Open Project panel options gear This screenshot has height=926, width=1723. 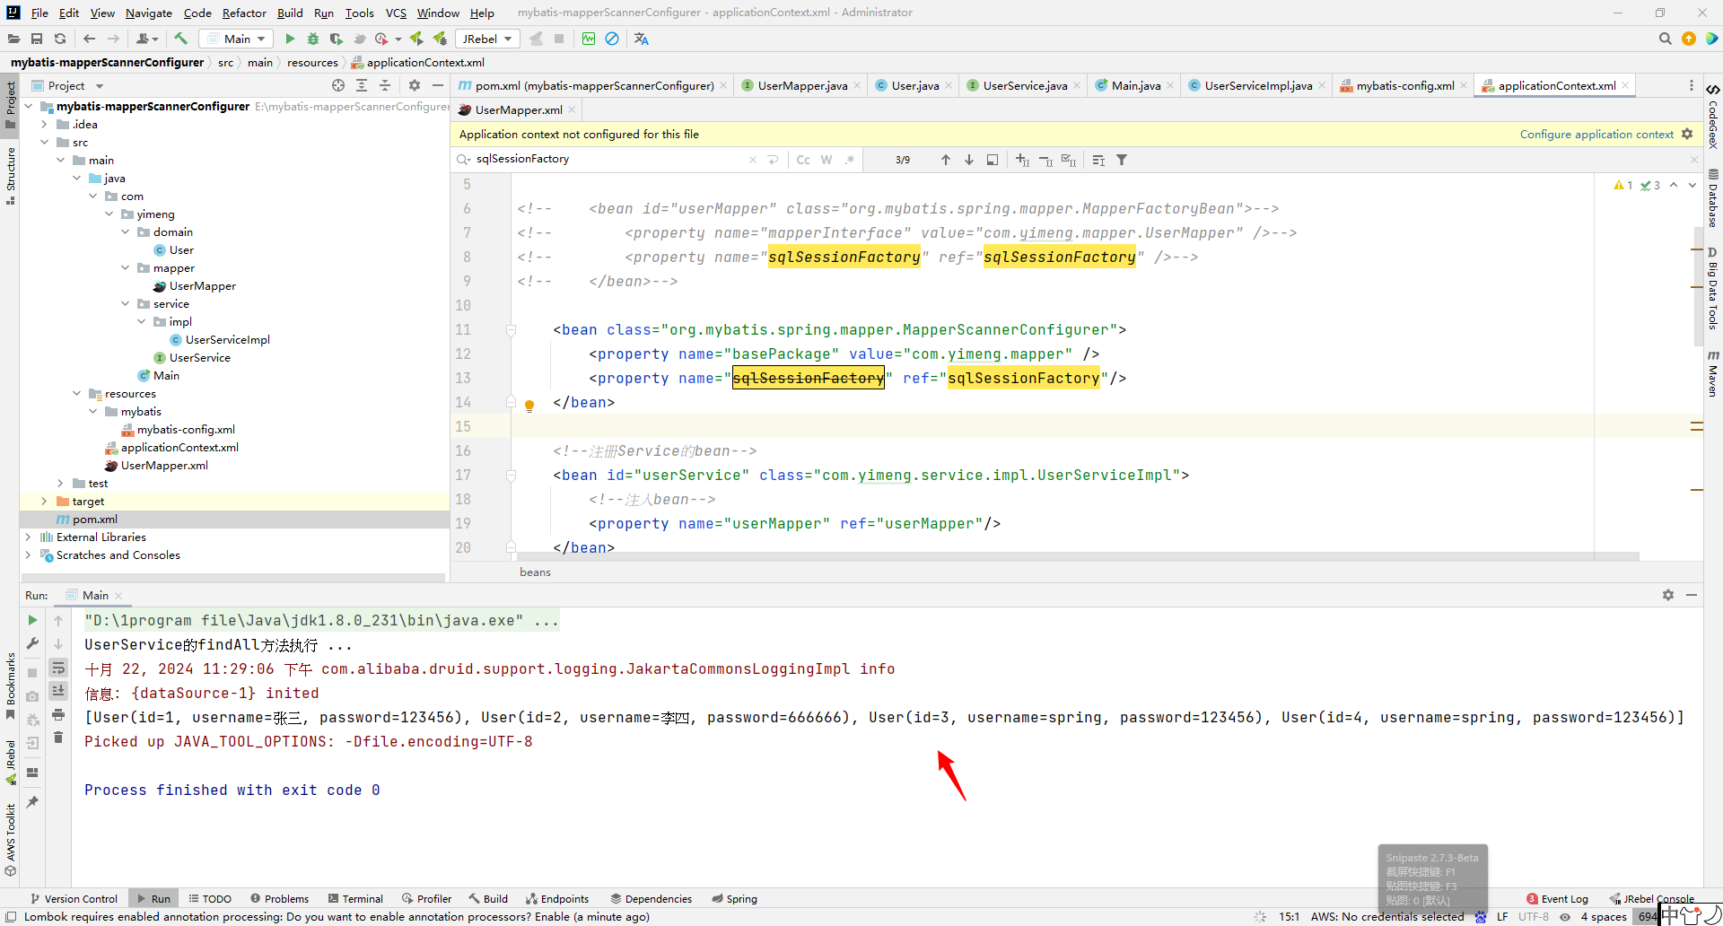click(x=414, y=85)
